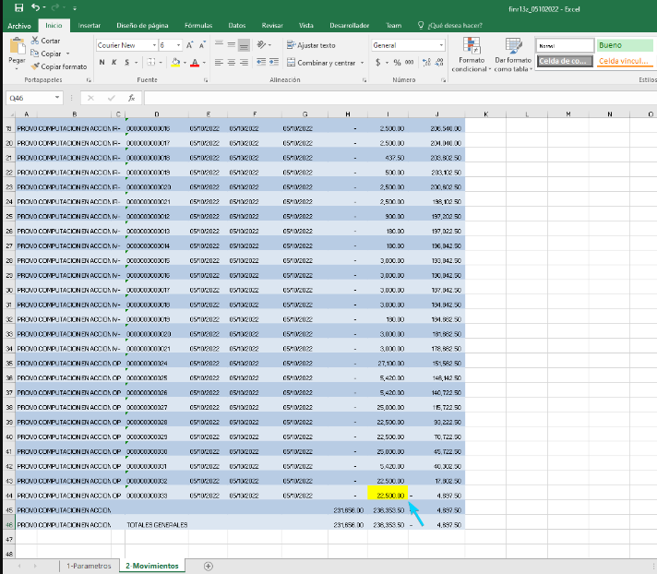Align text right
This screenshot has width=657, height=574.
(244, 63)
